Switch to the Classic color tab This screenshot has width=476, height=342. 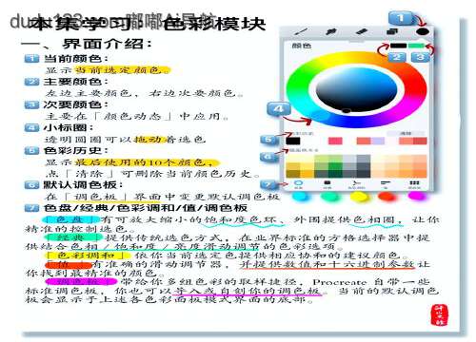coord(327,184)
